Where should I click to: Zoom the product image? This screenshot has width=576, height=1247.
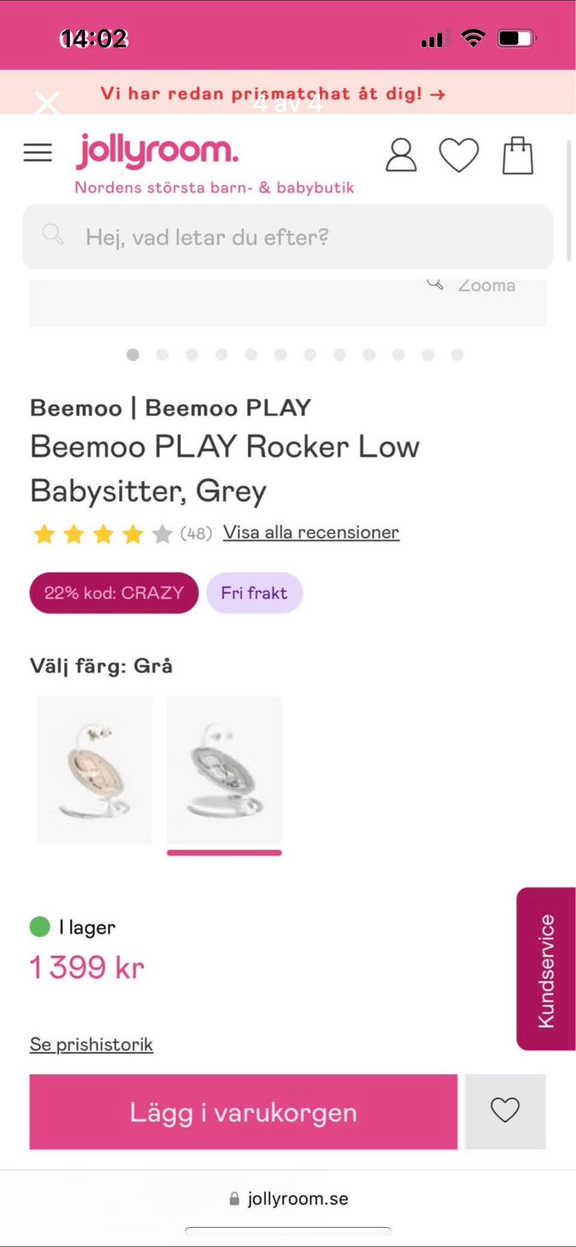[473, 286]
